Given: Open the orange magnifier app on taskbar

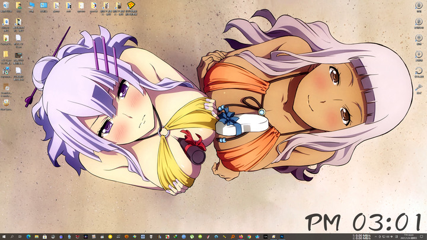Looking at the screenshot, I should click(x=233, y=236).
